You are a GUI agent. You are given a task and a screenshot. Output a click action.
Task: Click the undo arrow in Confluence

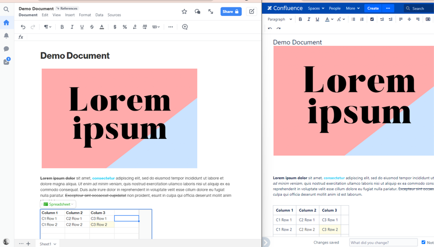click(270, 29)
